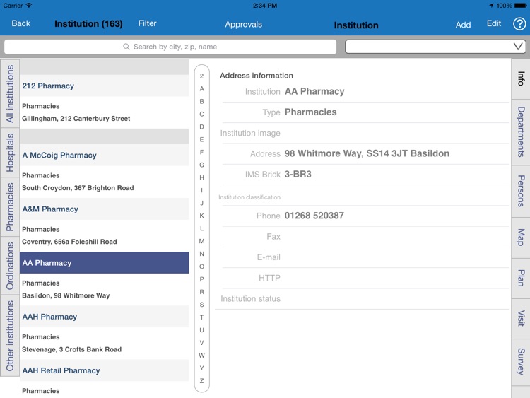530x398 pixels.
Task: Expand the dropdown chevron beside search
Action: click(x=518, y=47)
